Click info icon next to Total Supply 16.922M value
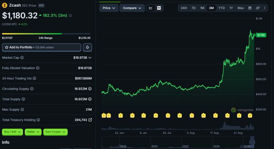Image resolution: width=274 pixels, height=149 pixels. 90,99
